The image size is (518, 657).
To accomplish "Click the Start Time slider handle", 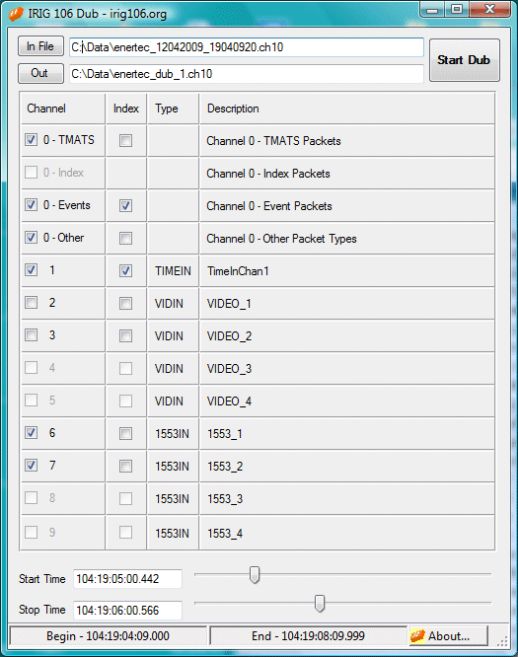I will point(255,575).
